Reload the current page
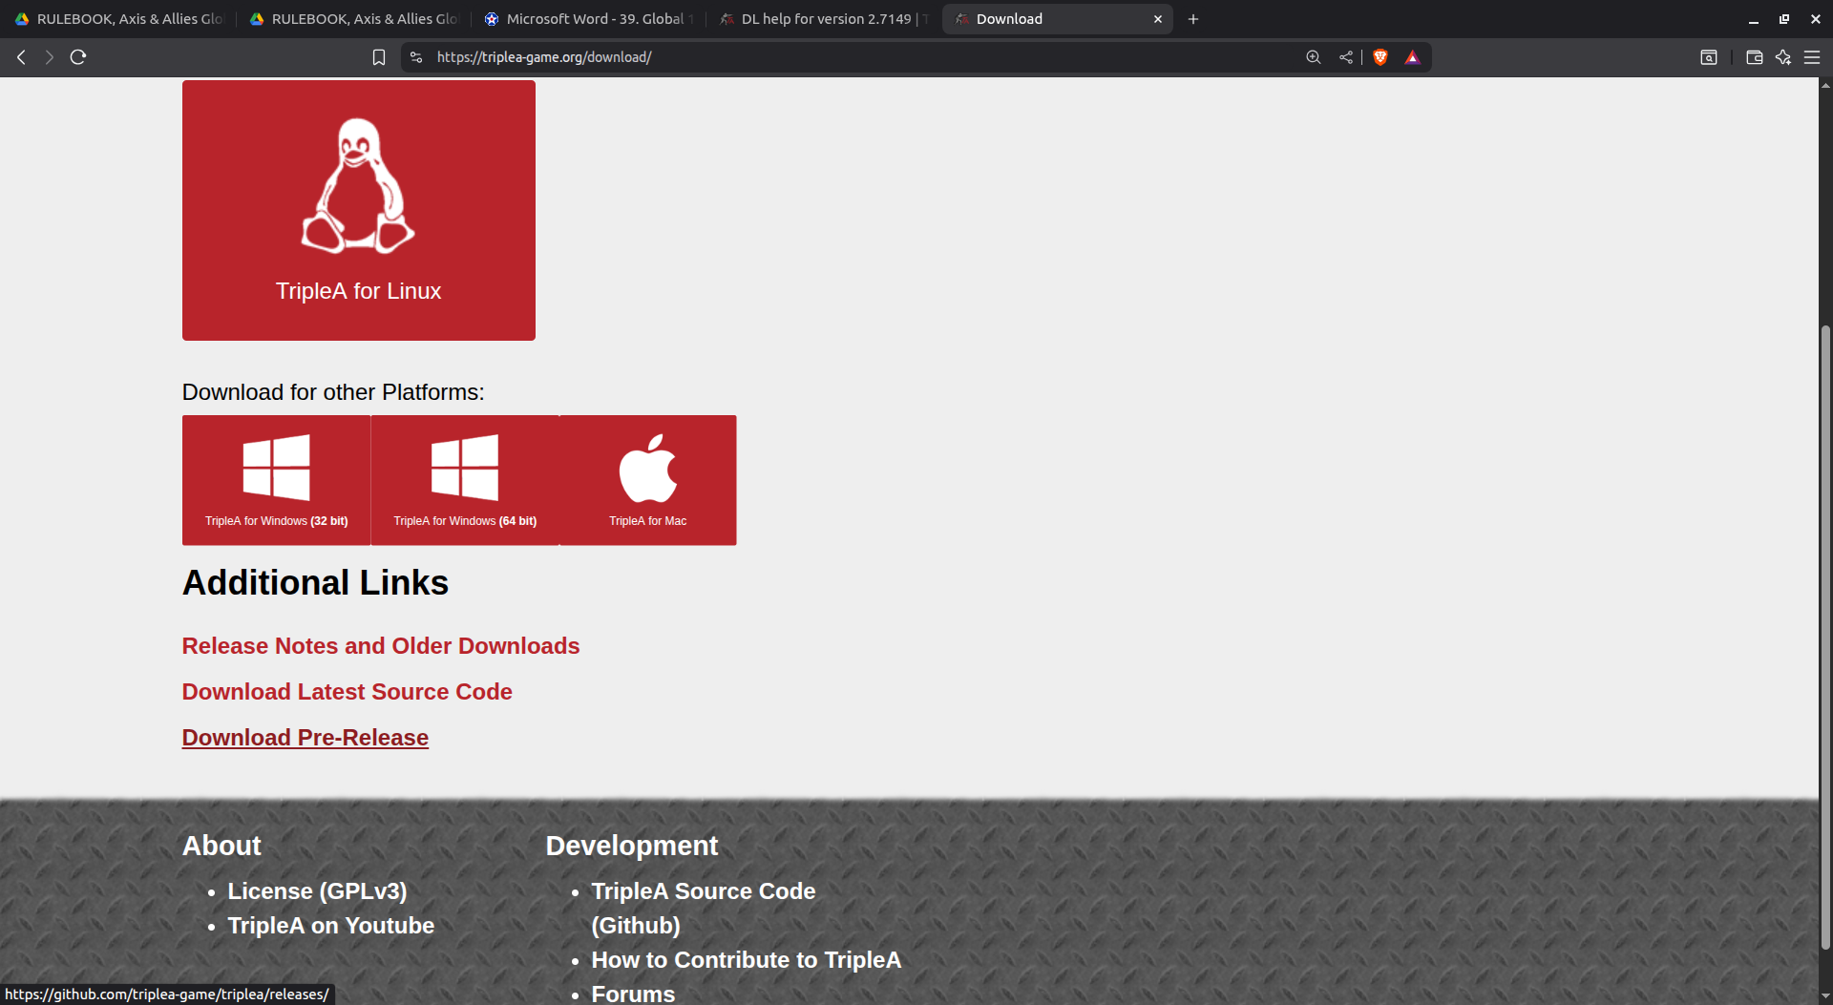The height and width of the screenshot is (1005, 1833). (78, 57)
